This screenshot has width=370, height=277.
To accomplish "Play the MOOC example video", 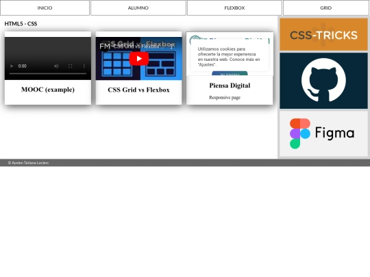I will tap(12, 66).
